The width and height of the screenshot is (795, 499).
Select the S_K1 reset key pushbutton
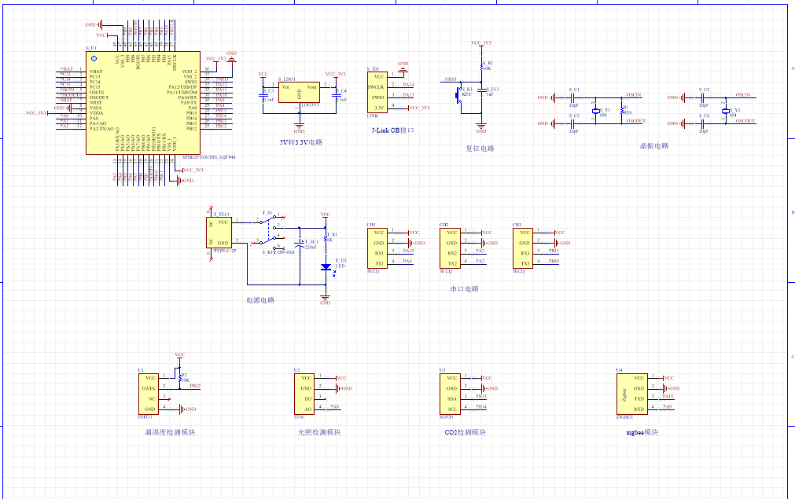click(462, 94)
